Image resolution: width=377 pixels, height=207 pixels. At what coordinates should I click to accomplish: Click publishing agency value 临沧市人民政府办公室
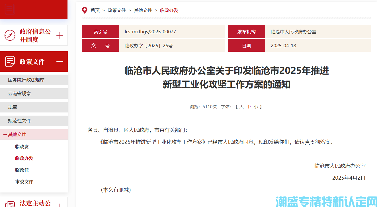294,32
